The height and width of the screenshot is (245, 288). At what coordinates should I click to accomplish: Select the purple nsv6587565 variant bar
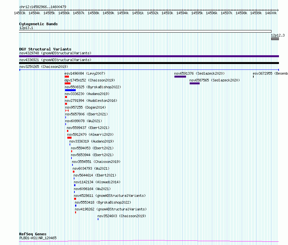click(x=195, y=83)
